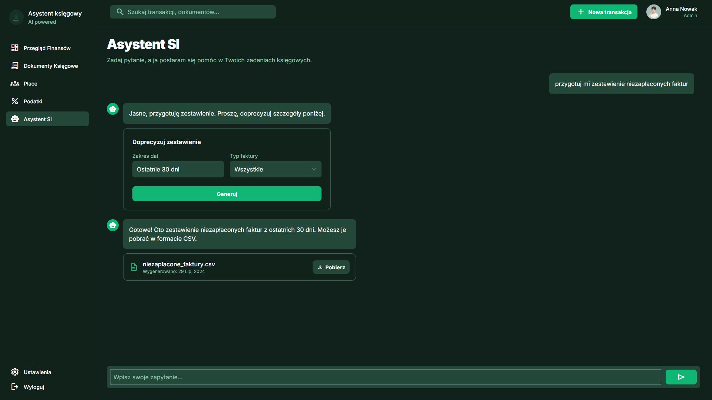Click the Zakres dat field

pyautogui.click(x=178, y=169)
